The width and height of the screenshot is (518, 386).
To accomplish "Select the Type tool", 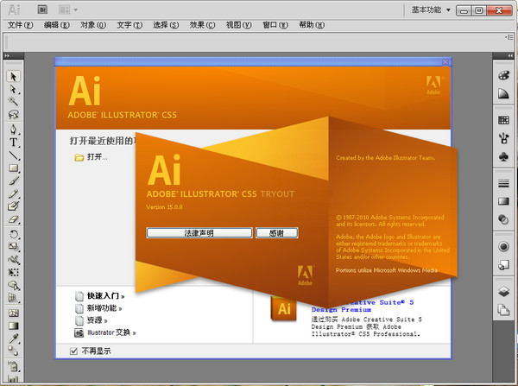I will 14,142.
